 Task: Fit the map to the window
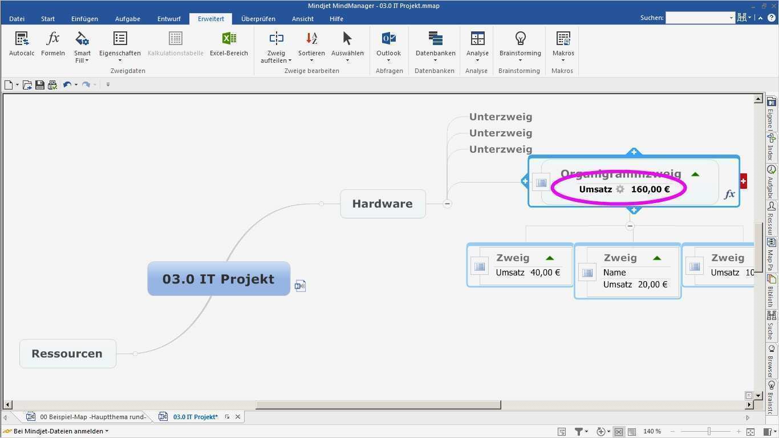coord(750,432)
